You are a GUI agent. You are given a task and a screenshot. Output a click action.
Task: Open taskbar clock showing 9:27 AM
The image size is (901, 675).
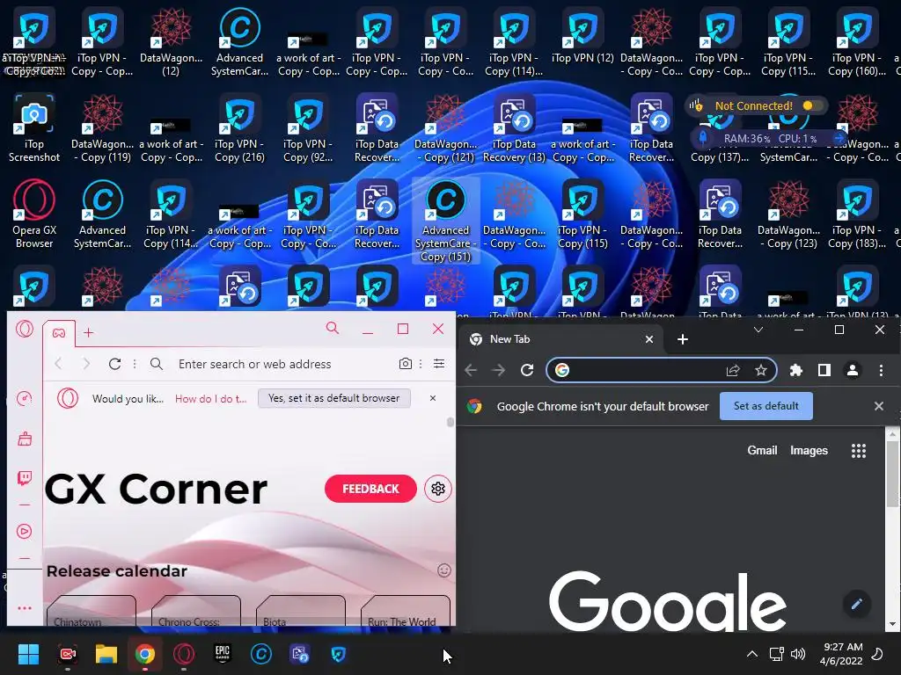(841, 654)
